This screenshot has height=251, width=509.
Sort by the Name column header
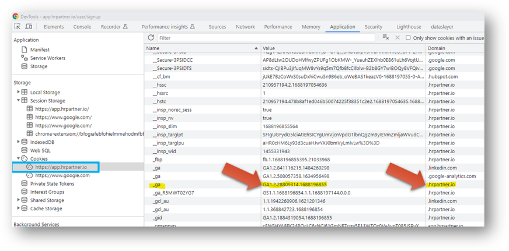click(203, 48)
